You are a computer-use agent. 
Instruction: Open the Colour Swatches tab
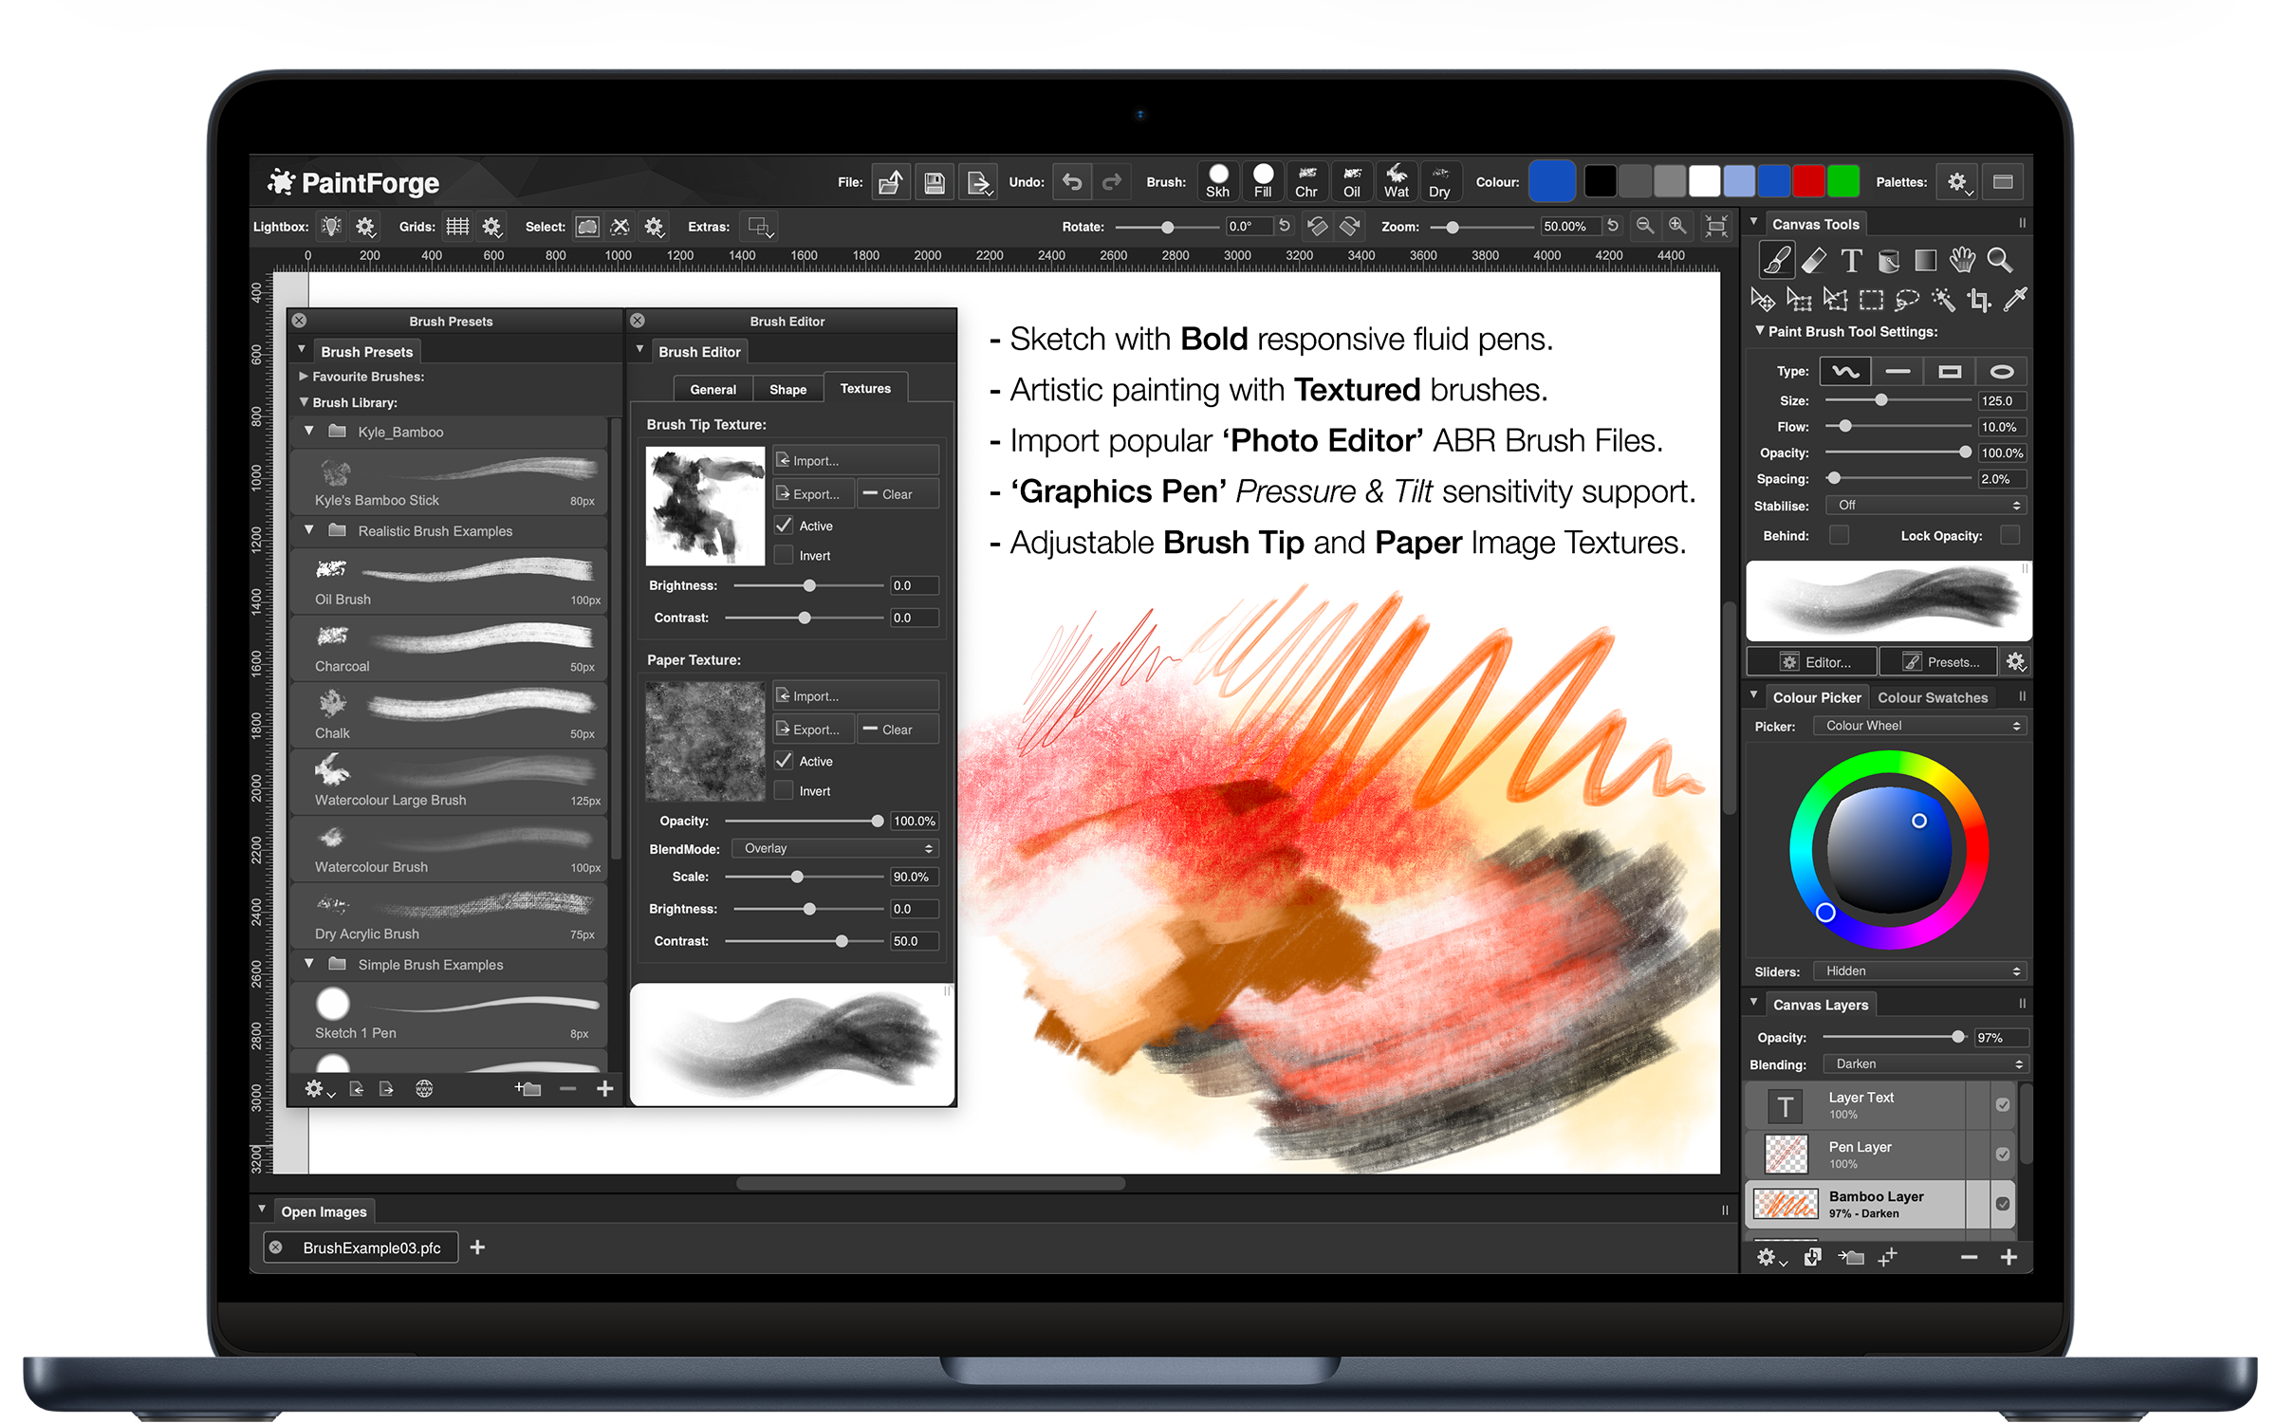click(1932, 698)
